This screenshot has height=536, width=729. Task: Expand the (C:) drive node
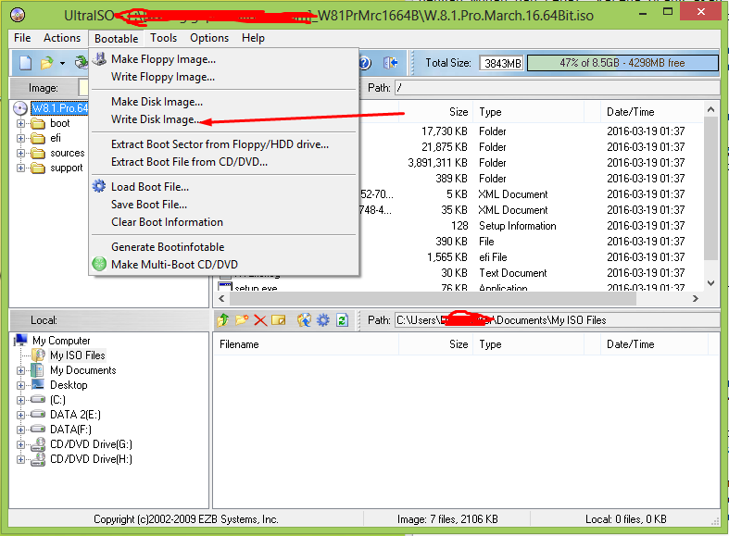click(20, 400)
